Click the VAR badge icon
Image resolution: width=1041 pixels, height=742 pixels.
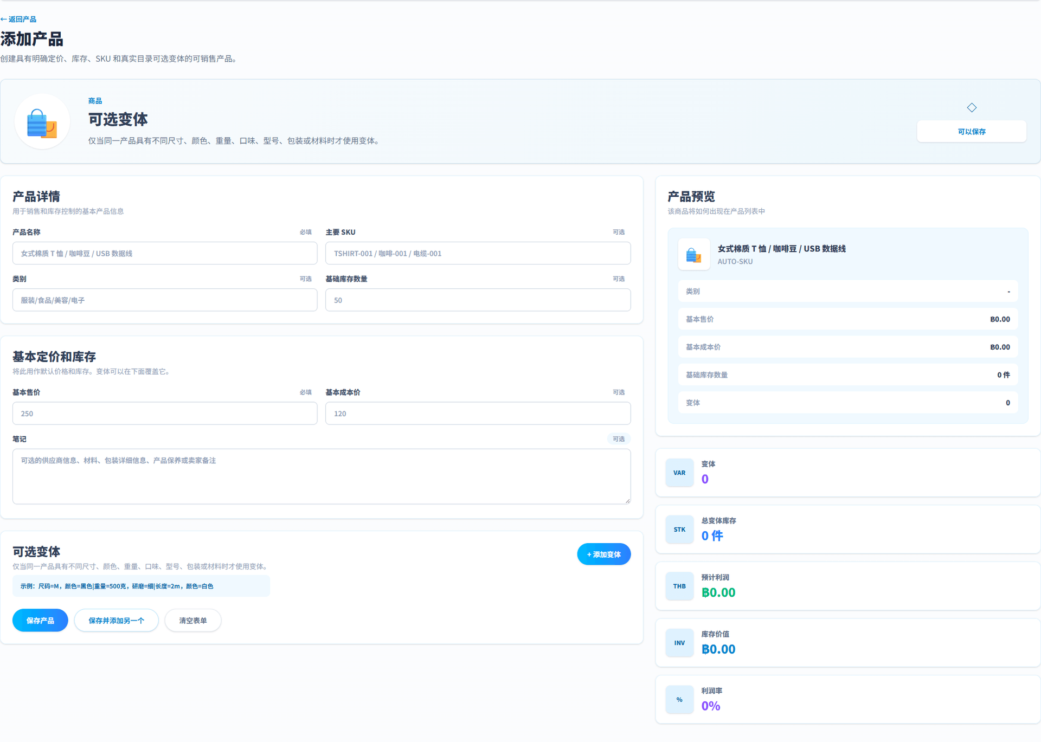click(x=679, y=473)
